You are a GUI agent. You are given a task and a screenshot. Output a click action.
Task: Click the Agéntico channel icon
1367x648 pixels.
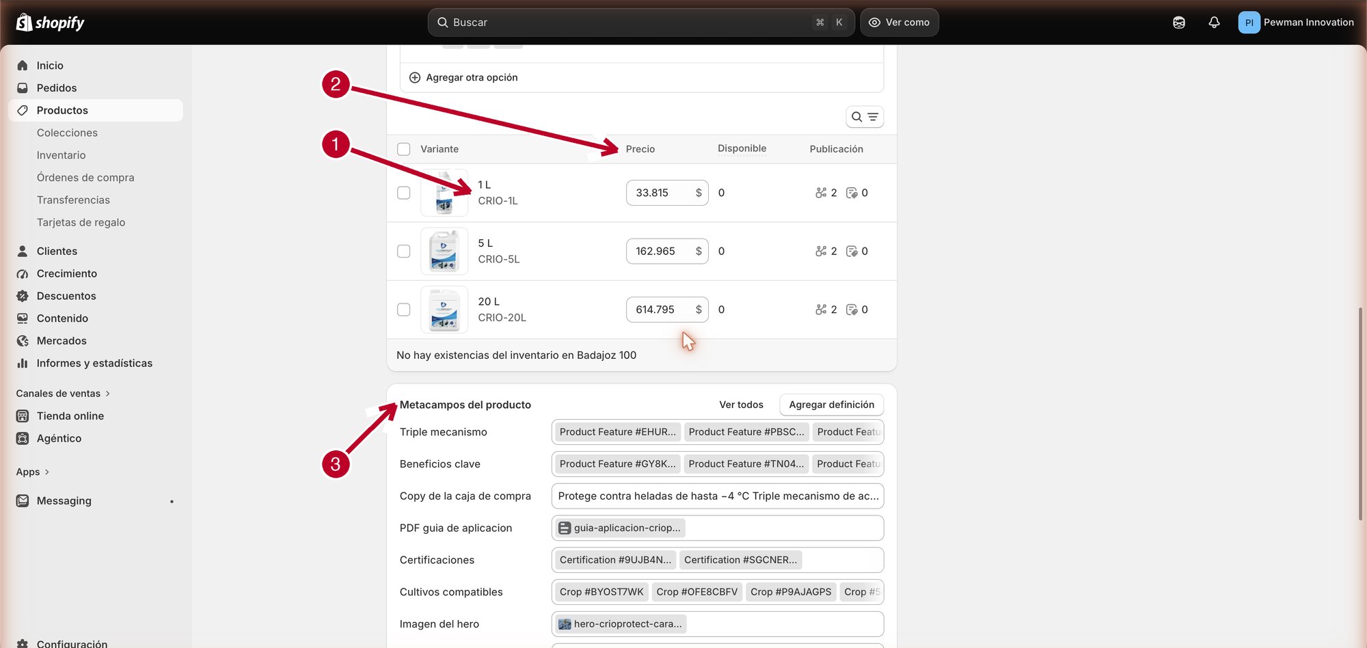click(x=23, y=438)
